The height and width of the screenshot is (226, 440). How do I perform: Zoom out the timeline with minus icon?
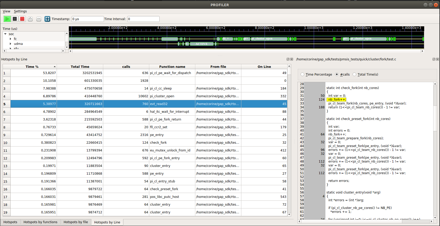(x=39, y=19)
